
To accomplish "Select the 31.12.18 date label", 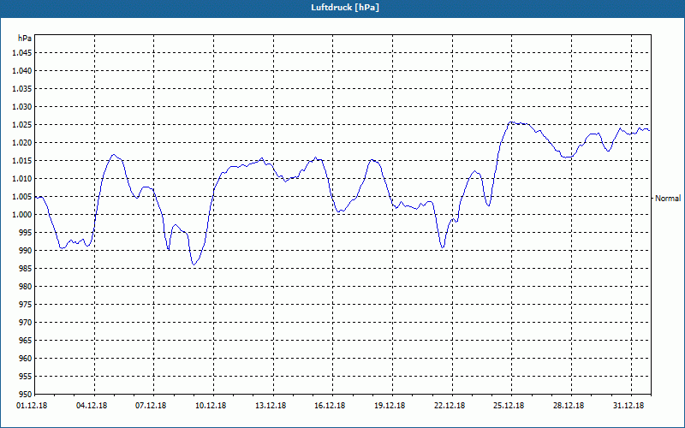I will click(628, 406).
